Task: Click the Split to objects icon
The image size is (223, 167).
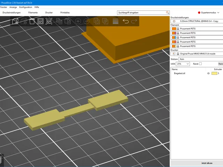Action: tap(97, 21)
